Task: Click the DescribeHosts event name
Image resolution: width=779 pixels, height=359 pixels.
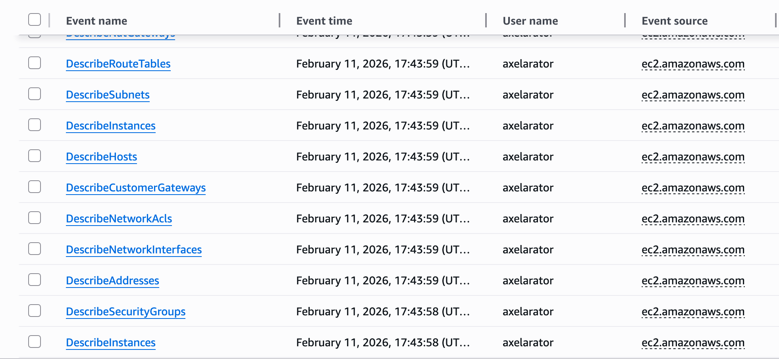Action: (101, 157)
